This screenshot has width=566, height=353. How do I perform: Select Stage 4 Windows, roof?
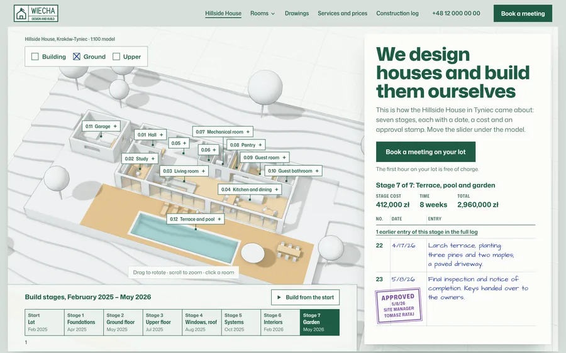pyautogui.click(x=202, y=322)
